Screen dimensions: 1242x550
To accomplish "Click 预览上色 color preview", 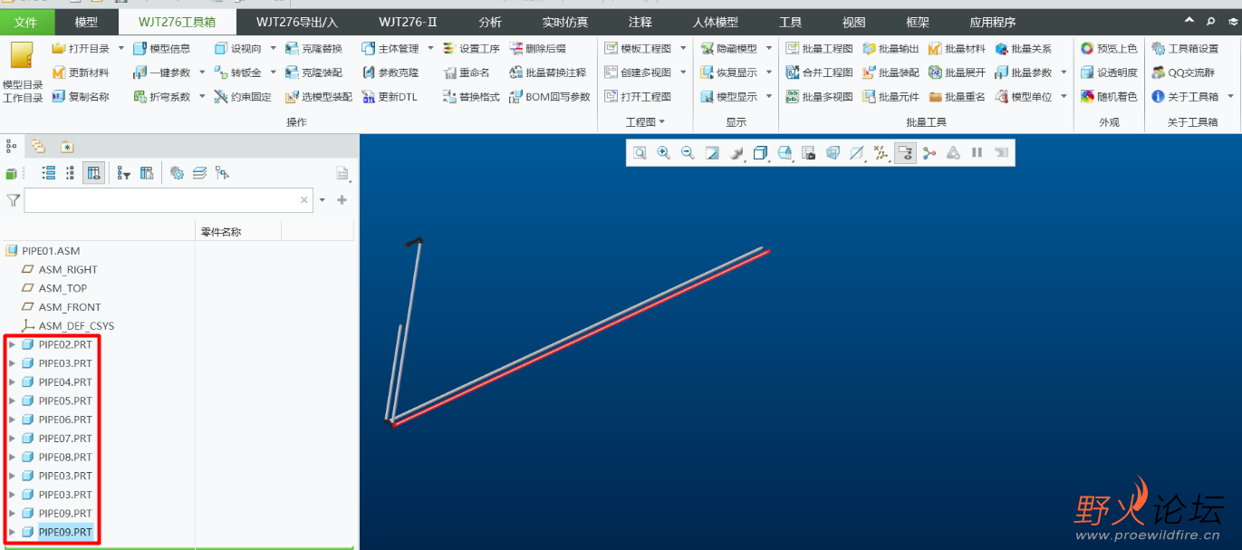I will [x=1109, y=49].
